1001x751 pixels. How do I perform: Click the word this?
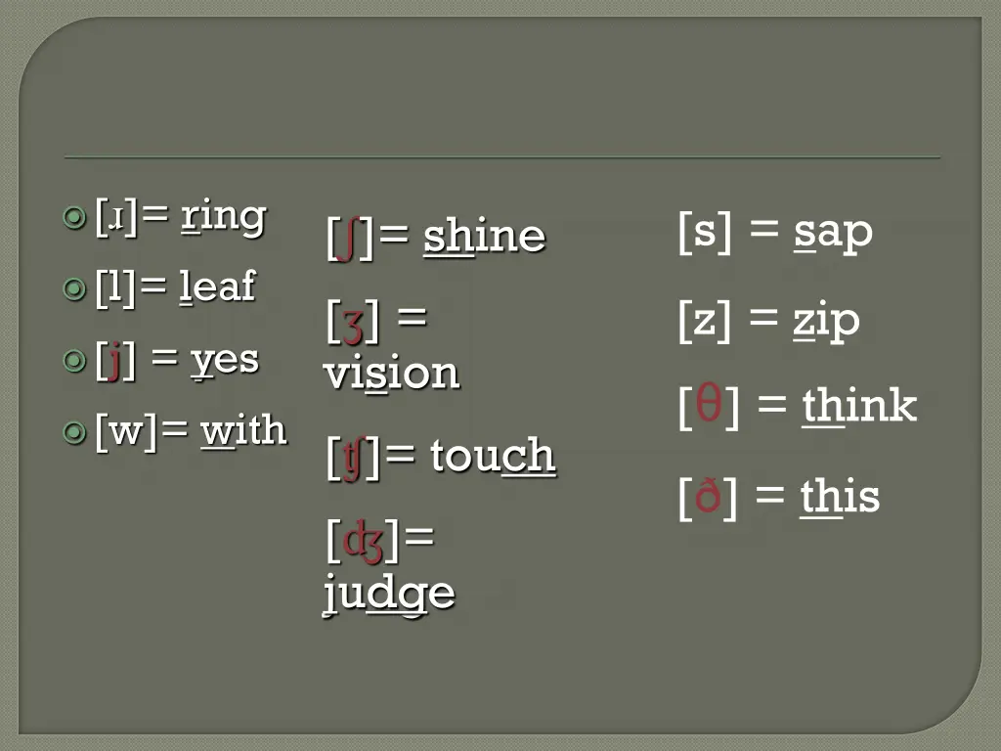[x=840, y=496]
